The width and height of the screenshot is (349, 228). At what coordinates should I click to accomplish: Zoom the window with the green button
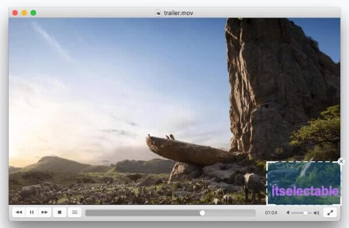click(x=33, y=13)
